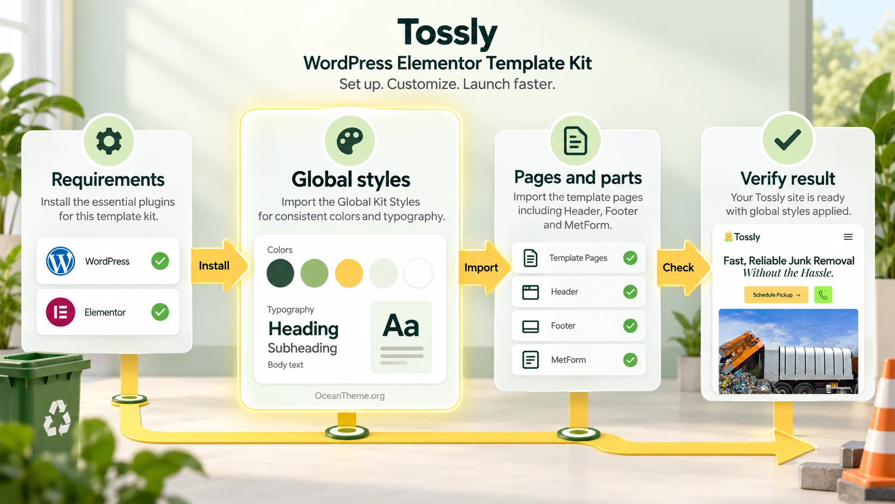The width and height of the screenshot is (895, 504).
Task: Toggle the Elementor green checkmark
Action: [160, 312]
